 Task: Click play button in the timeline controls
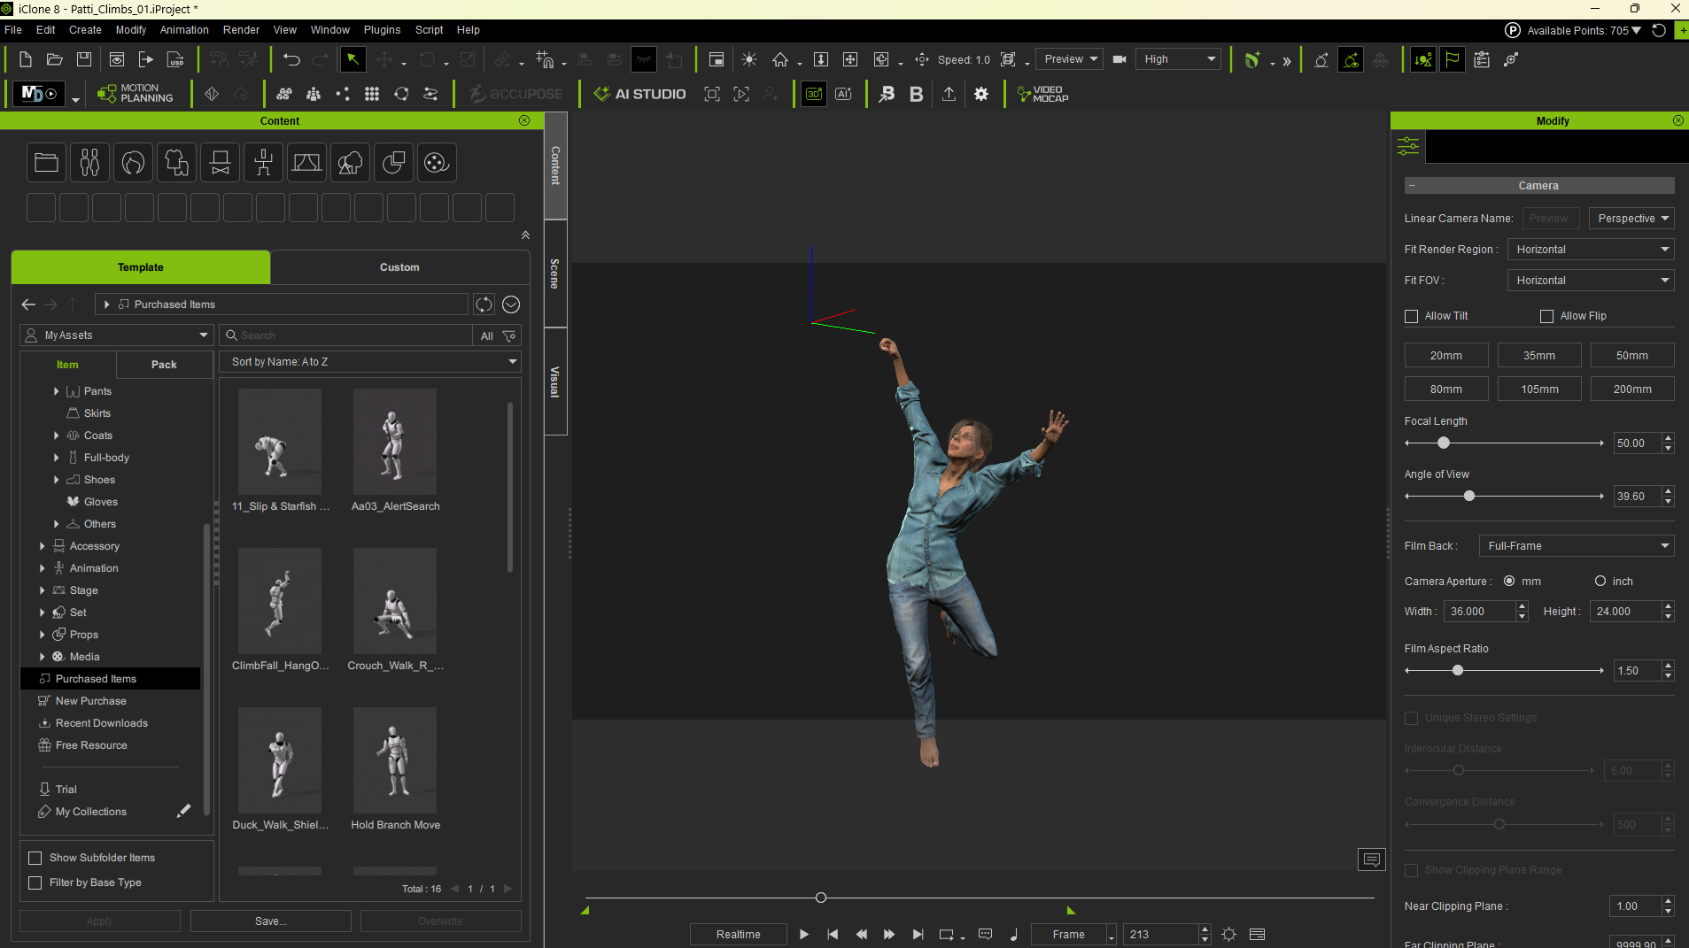coord(803,934)
